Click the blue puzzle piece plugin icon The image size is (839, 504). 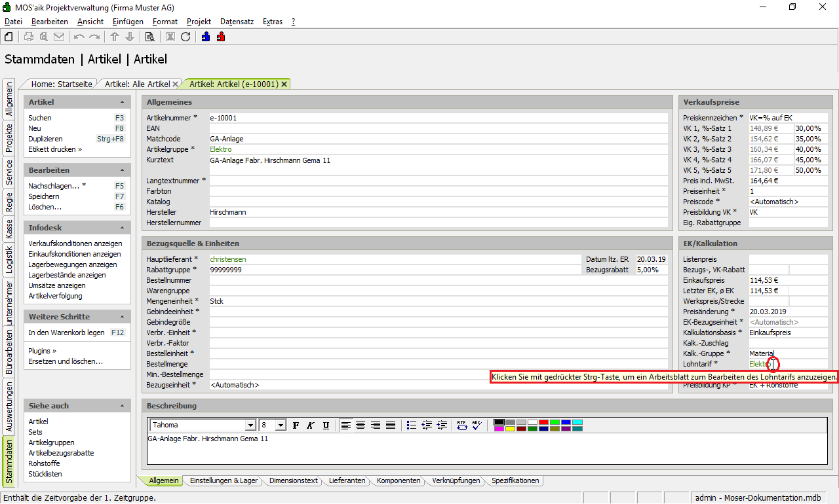[x=206, y=37]
